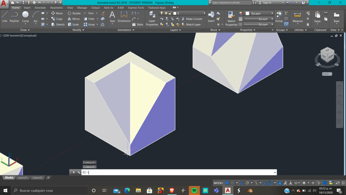Expand the Draw panel
The image size is (346, 195).
pos(23,30)
